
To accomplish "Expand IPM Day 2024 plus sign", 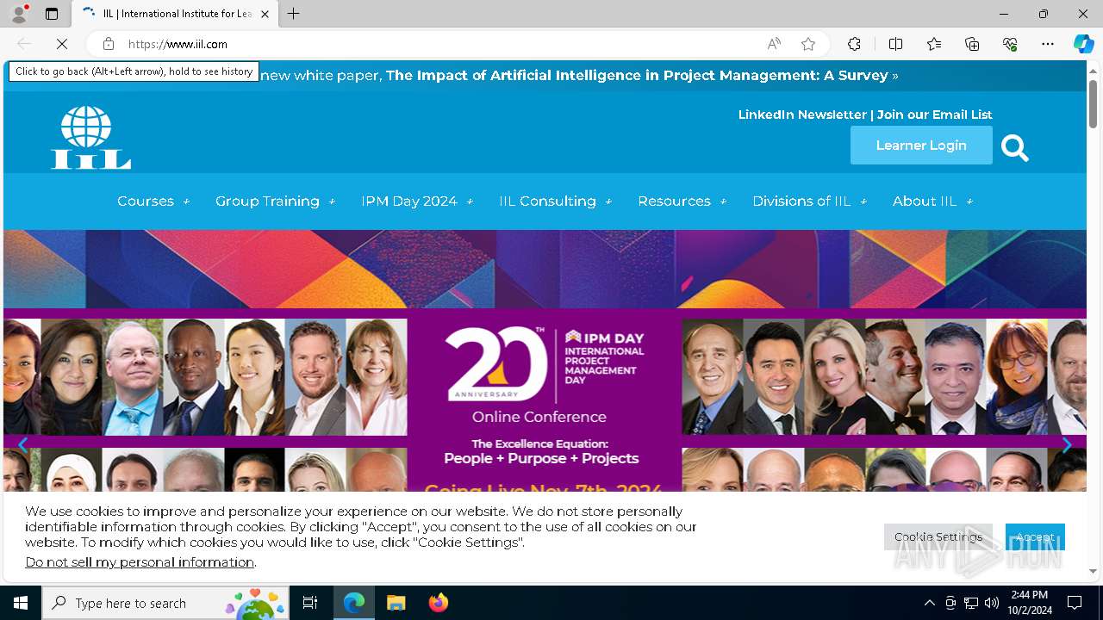I will (x=470, y=201).
